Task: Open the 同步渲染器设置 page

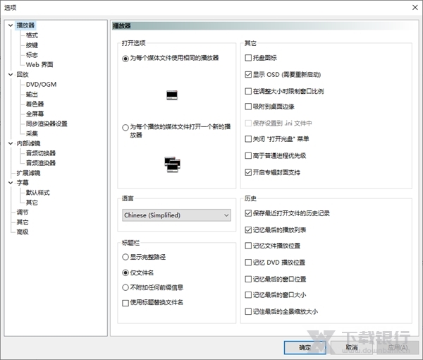Action: coord(47,124)
